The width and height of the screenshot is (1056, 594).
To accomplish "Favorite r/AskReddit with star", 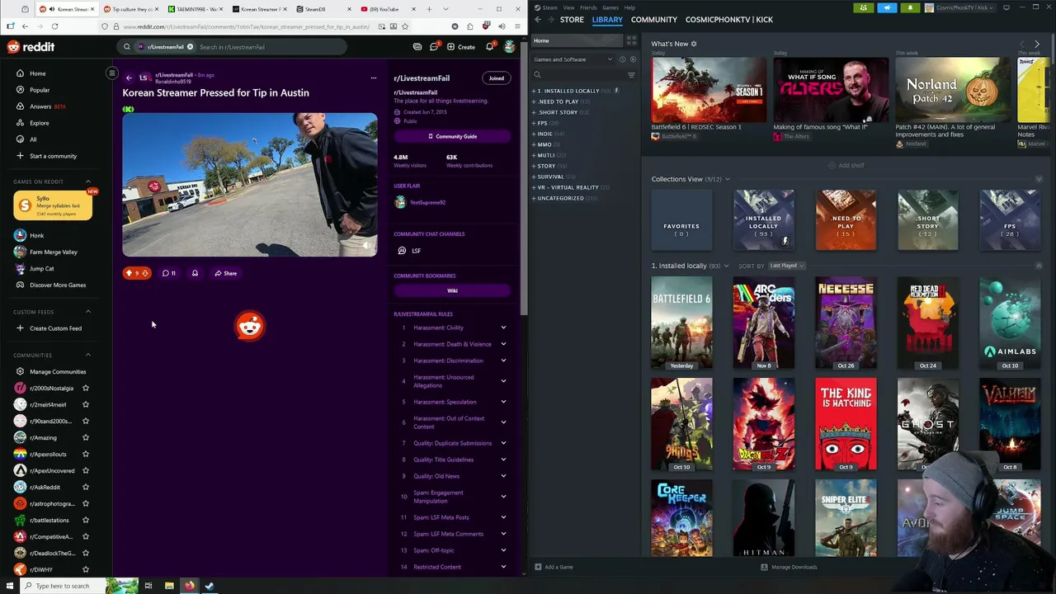I will point(85,487).
